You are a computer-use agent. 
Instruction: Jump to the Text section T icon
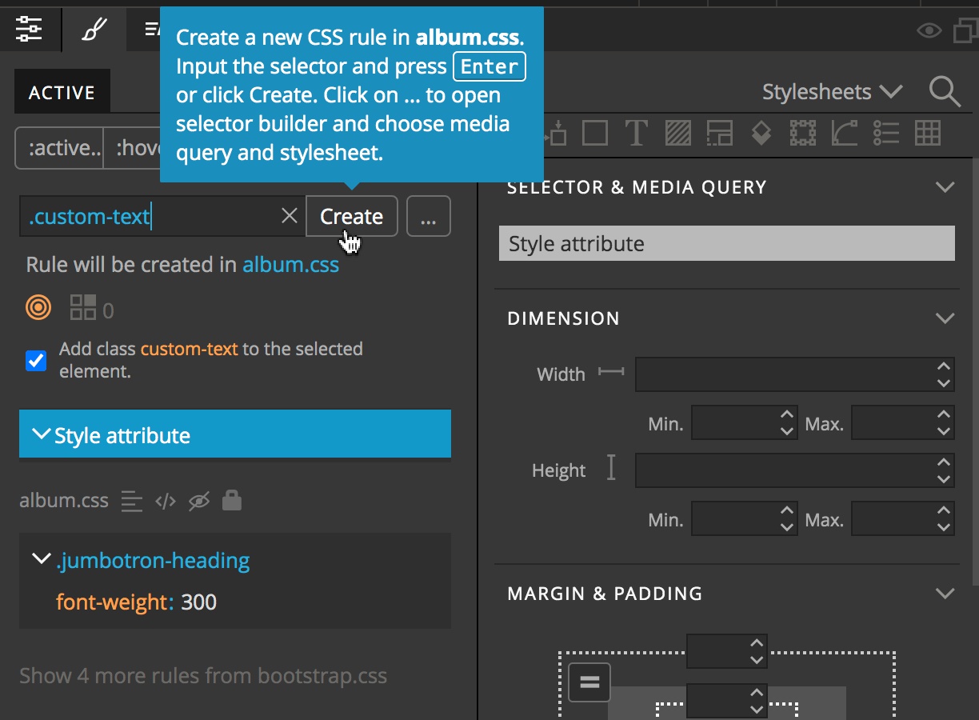[x=636, y=133]
